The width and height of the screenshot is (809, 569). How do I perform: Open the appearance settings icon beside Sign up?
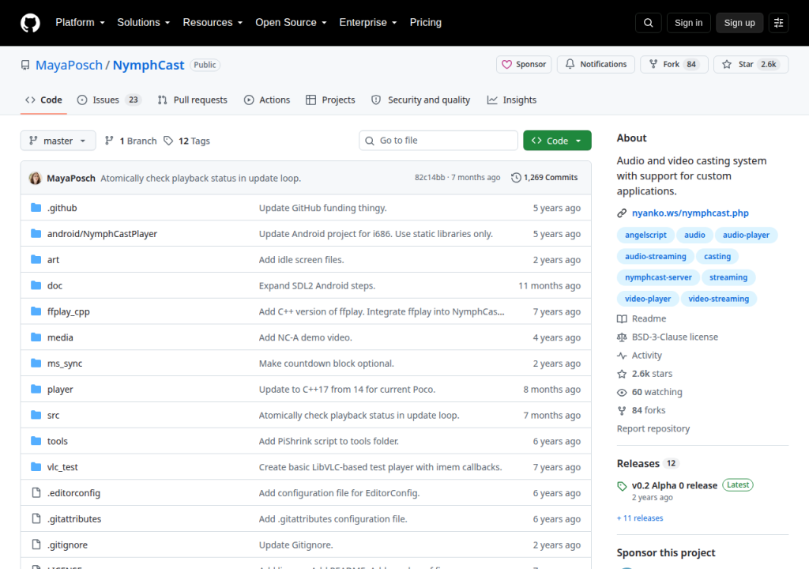[778, 23]
